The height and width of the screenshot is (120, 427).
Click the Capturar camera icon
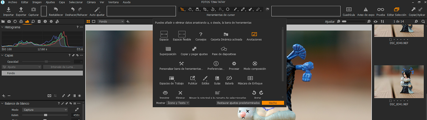[33, 10]
